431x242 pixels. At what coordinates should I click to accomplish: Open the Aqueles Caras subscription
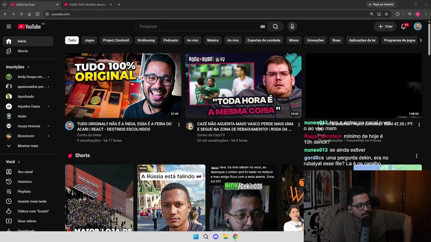click(28, 106)
